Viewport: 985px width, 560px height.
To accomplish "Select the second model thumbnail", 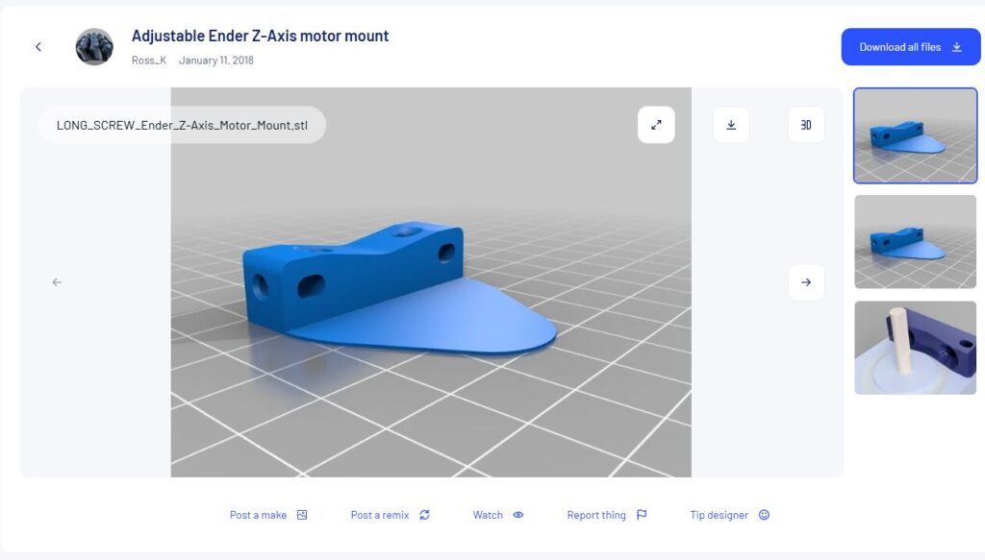I will [x=915, y=241].
